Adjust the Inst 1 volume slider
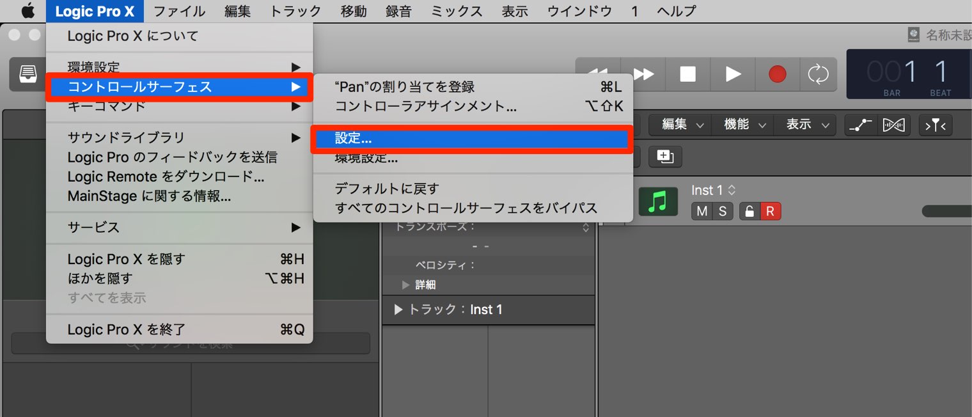972x417 pixels. tap(946, 211)
